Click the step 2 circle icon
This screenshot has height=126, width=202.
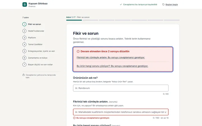point(24,31)
